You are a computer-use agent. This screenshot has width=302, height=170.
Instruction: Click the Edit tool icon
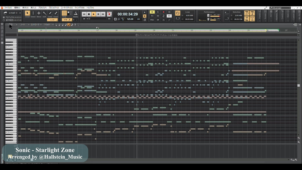[x=44, y=13]
